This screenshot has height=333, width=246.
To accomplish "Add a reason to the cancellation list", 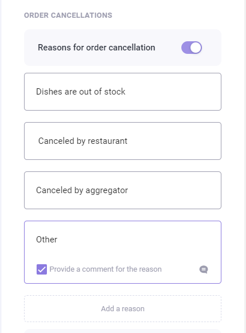I will point(122,308).
